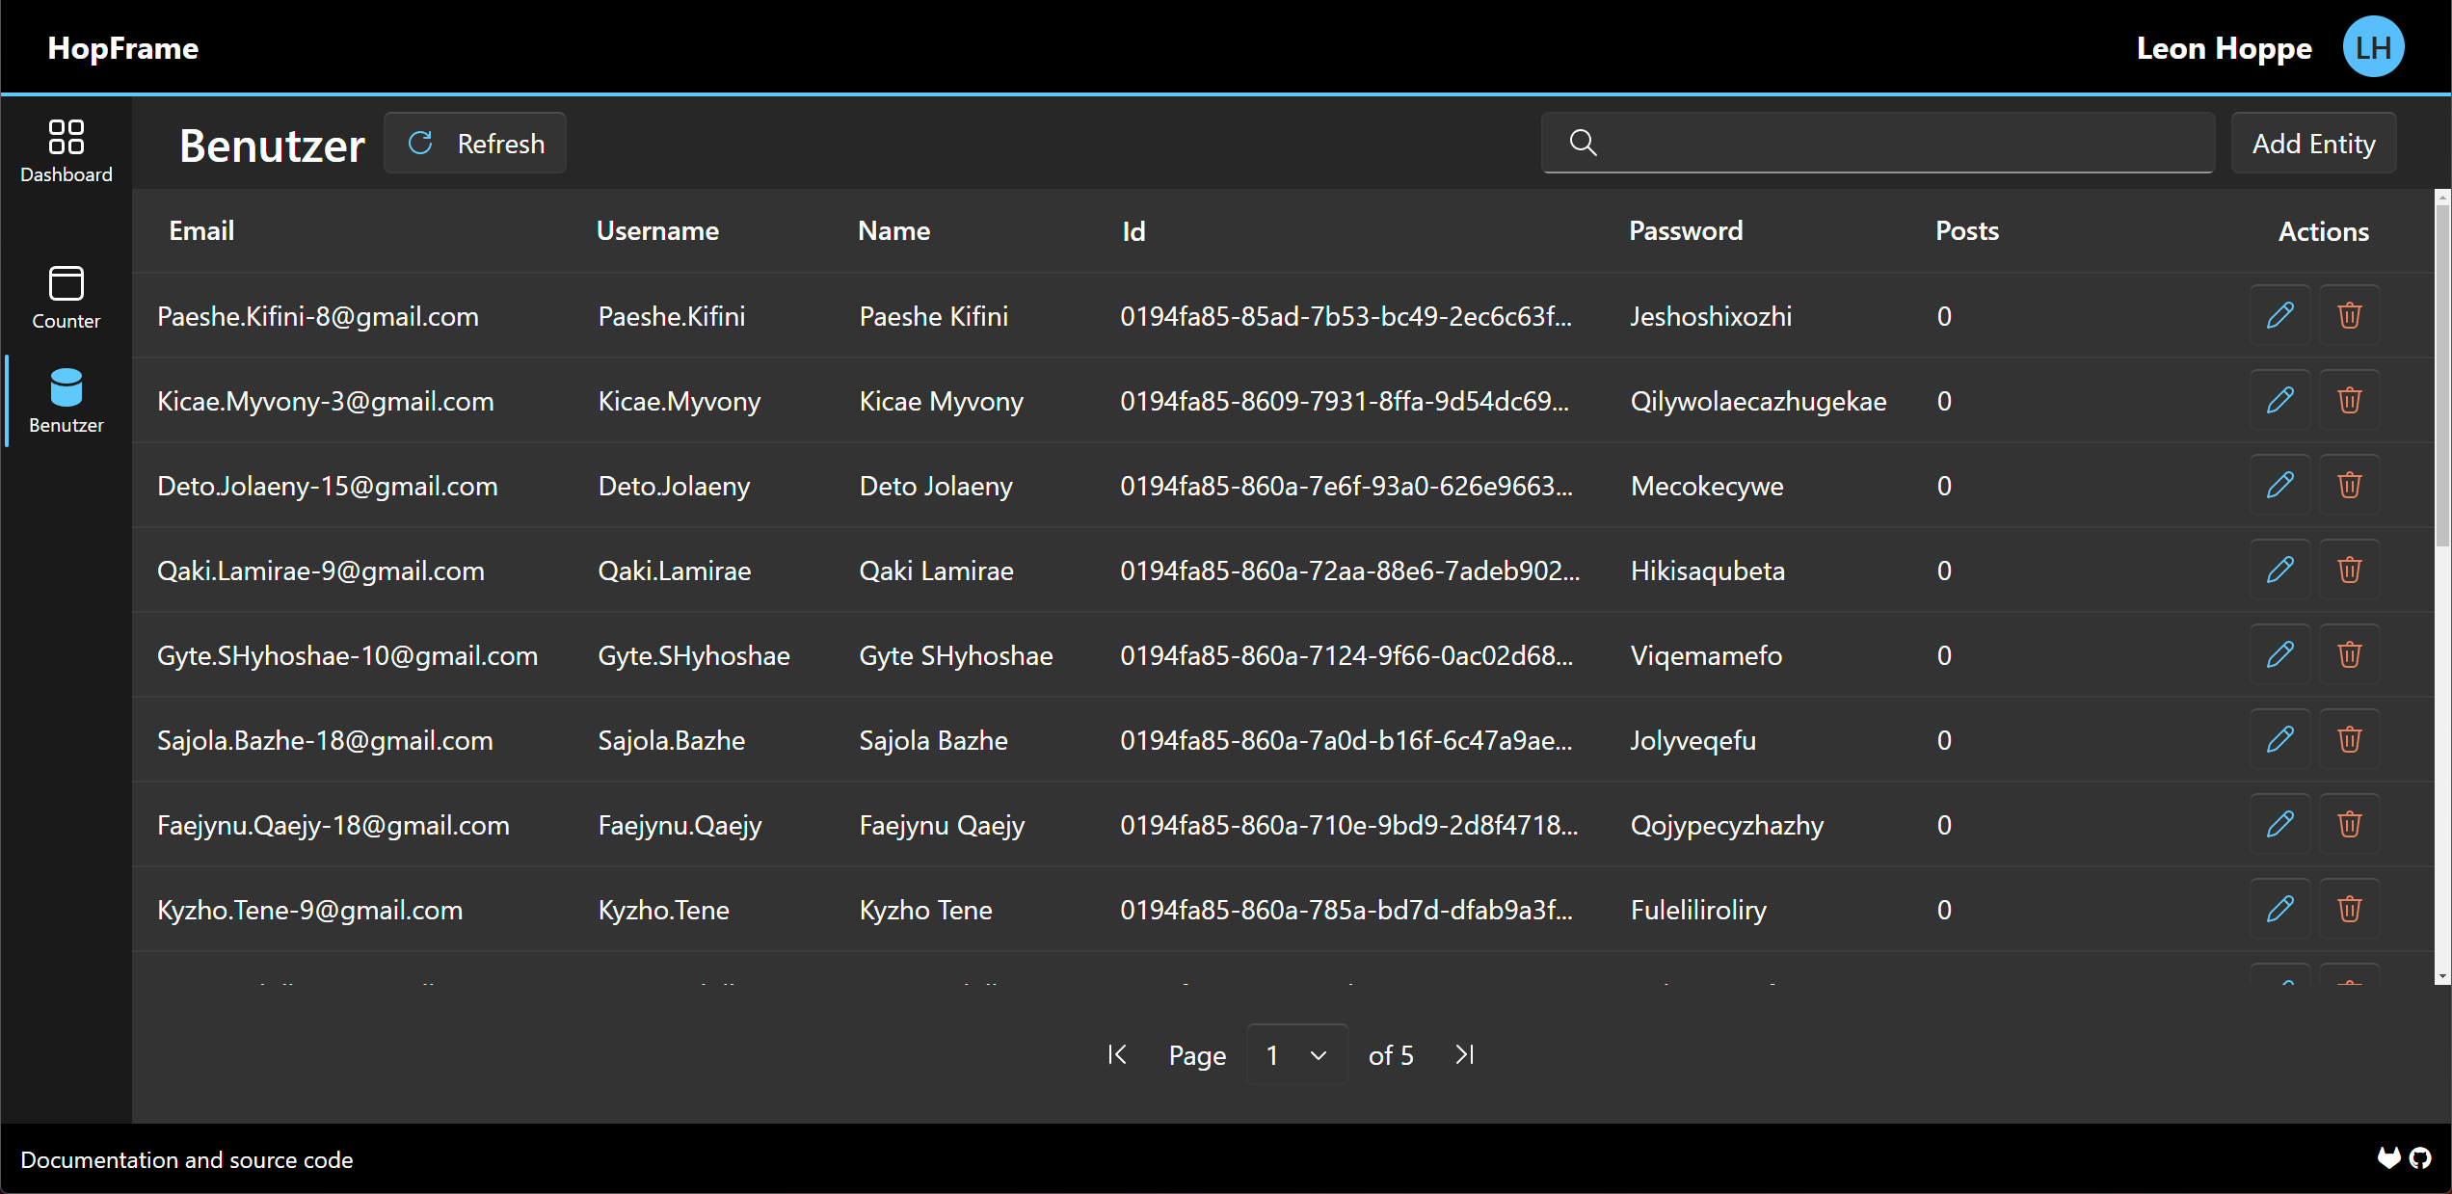This screenshot has width=2452, height=1194.
Task: Click the LH user avatar
Action: point(2373,47)
